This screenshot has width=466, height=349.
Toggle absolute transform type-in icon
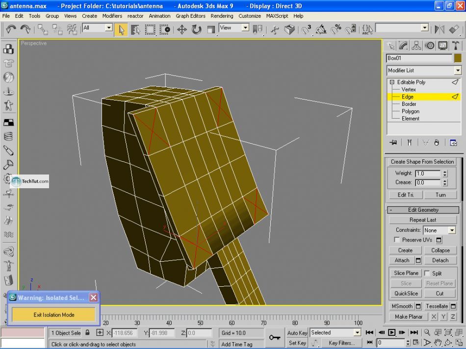point(100,333)
